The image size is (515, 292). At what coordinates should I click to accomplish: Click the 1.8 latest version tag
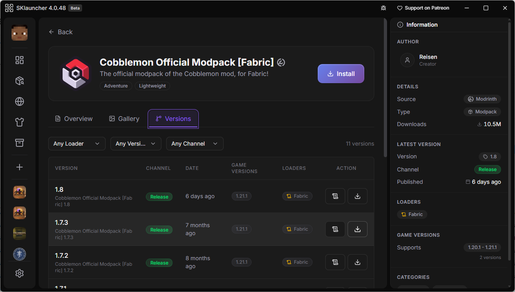[x=490, y=157]
